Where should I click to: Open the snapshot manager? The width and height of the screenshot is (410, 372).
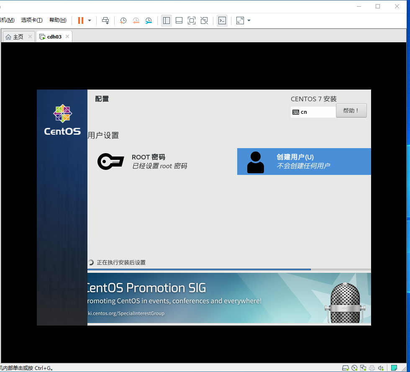pos(149,21)
